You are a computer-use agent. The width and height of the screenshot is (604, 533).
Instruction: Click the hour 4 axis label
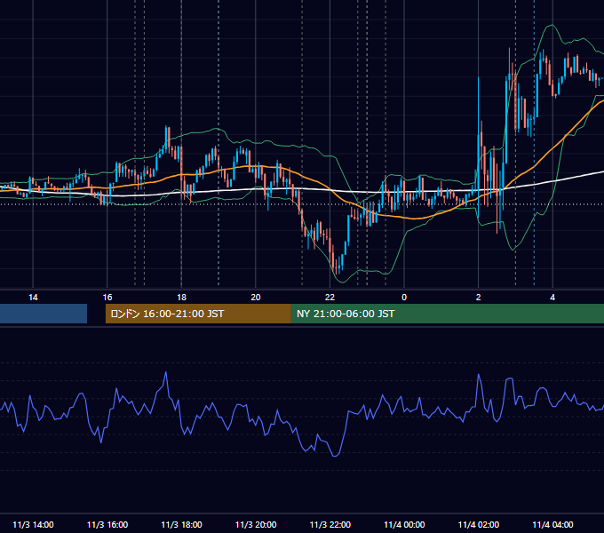click(552, 298)
